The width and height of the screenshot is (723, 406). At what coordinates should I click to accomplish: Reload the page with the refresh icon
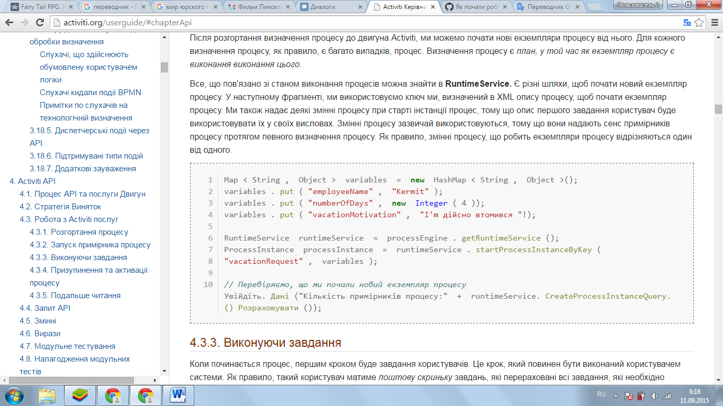(x=40, y=23)
